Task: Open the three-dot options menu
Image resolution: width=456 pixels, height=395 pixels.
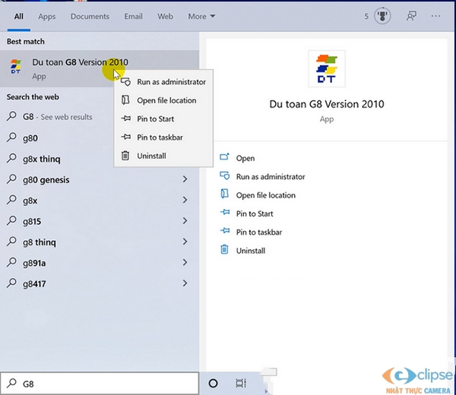Action: point(435,16)
